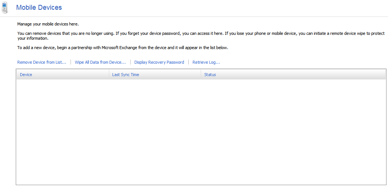Click inside the empty device list
Image resolution: width=388 pixels, height=187 pixels.
(x=201, y=131)
